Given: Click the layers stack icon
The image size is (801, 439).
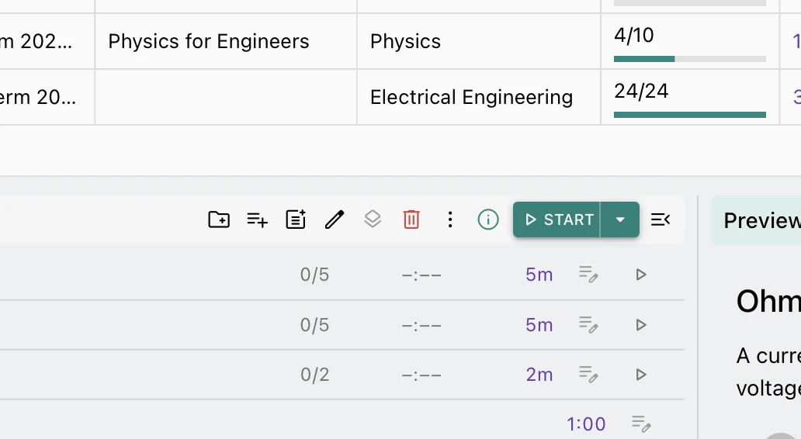Looking at the screenshot, I should pyautogui.click(x=373, y=219).
